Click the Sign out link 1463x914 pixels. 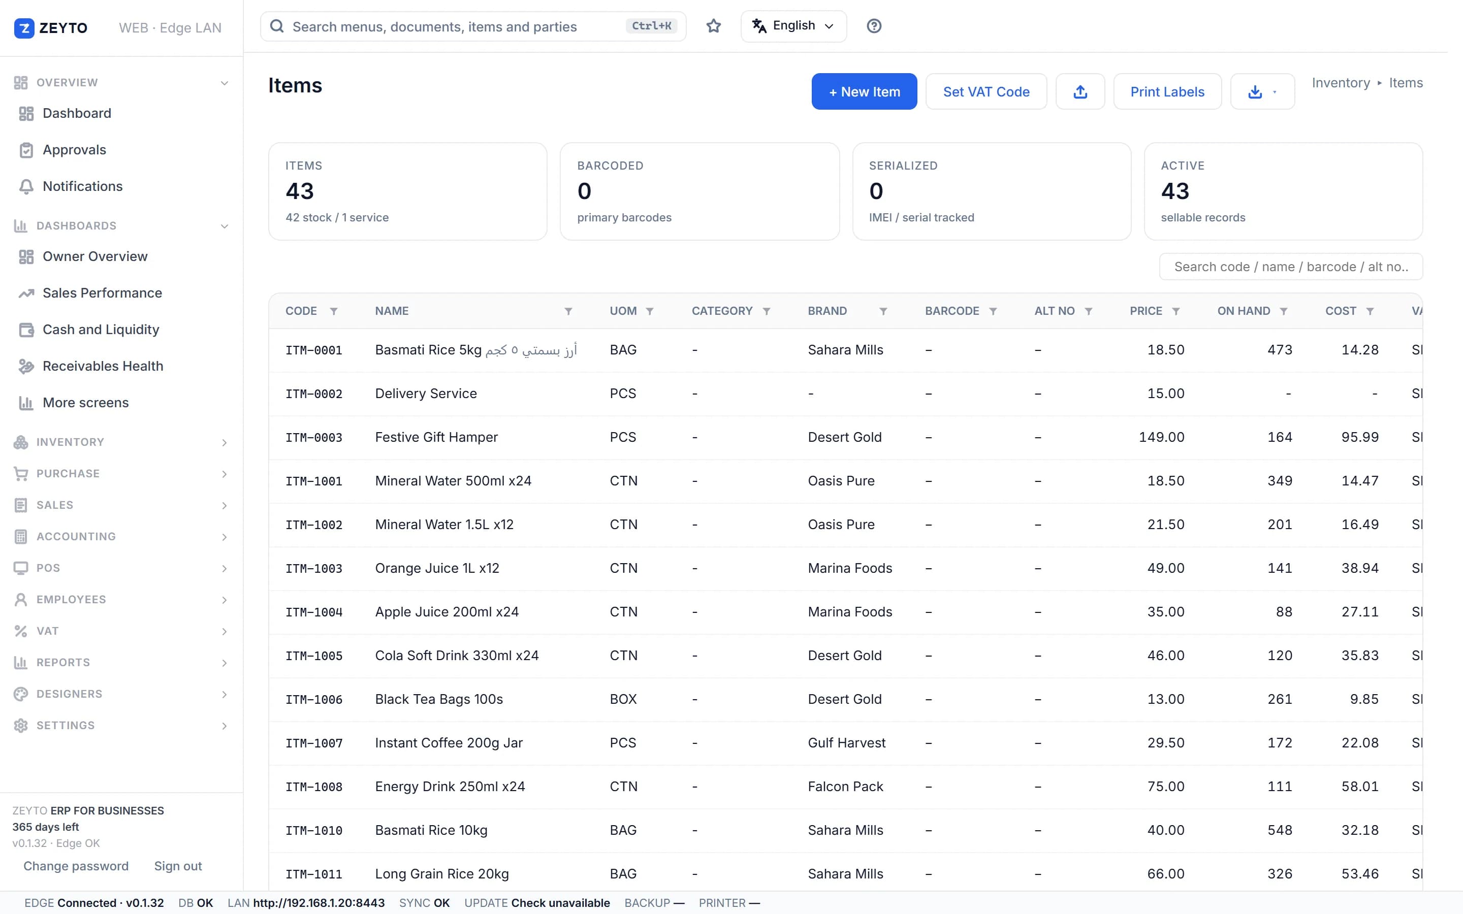[178, 866]
